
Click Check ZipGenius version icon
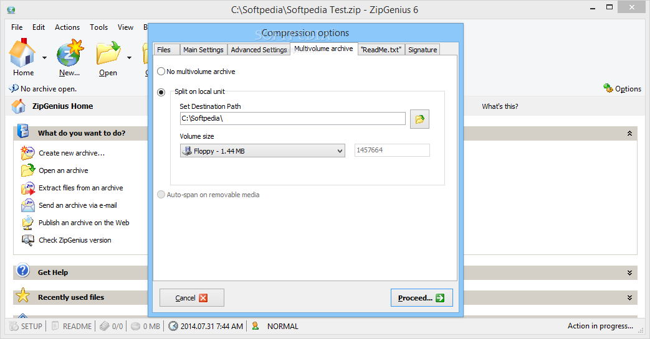point(28,240)
